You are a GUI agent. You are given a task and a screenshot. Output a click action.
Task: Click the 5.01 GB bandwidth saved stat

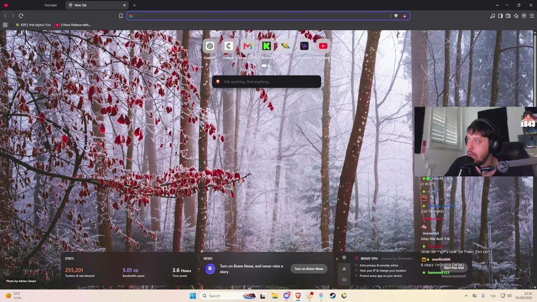(133, 272)
